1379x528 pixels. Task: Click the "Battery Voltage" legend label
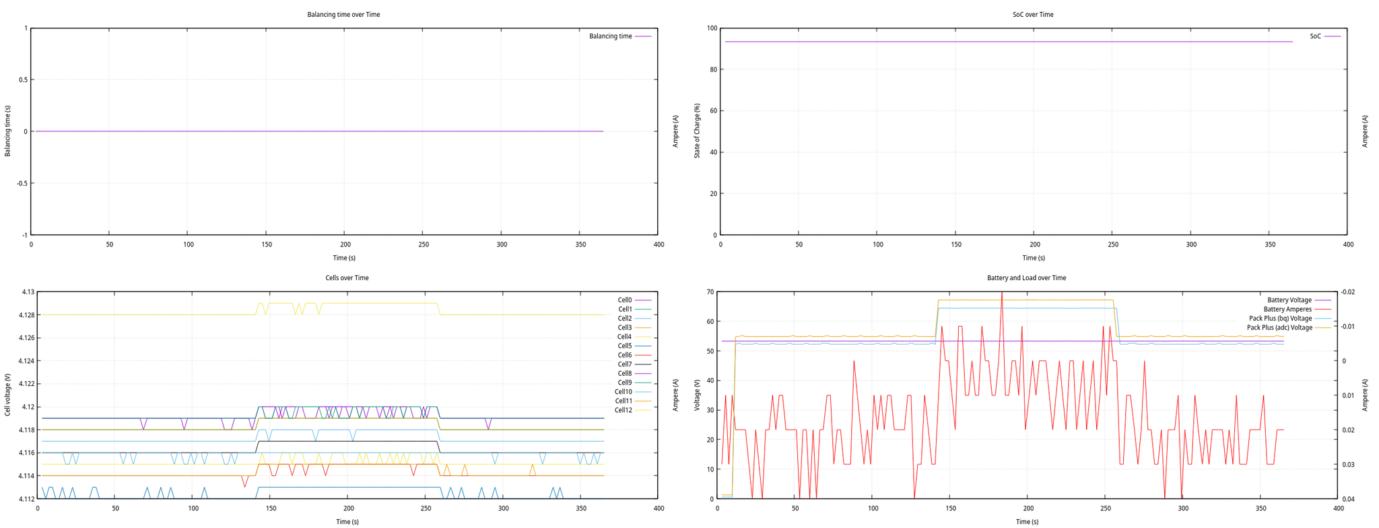[1289, 300]
